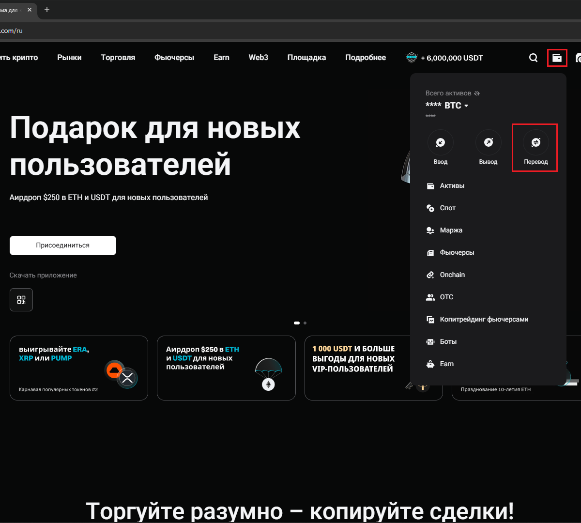Screen dimensions: 581x523
Task: Open the wallet icon in header
Action: pyautogui.click(x=557, y=58)
